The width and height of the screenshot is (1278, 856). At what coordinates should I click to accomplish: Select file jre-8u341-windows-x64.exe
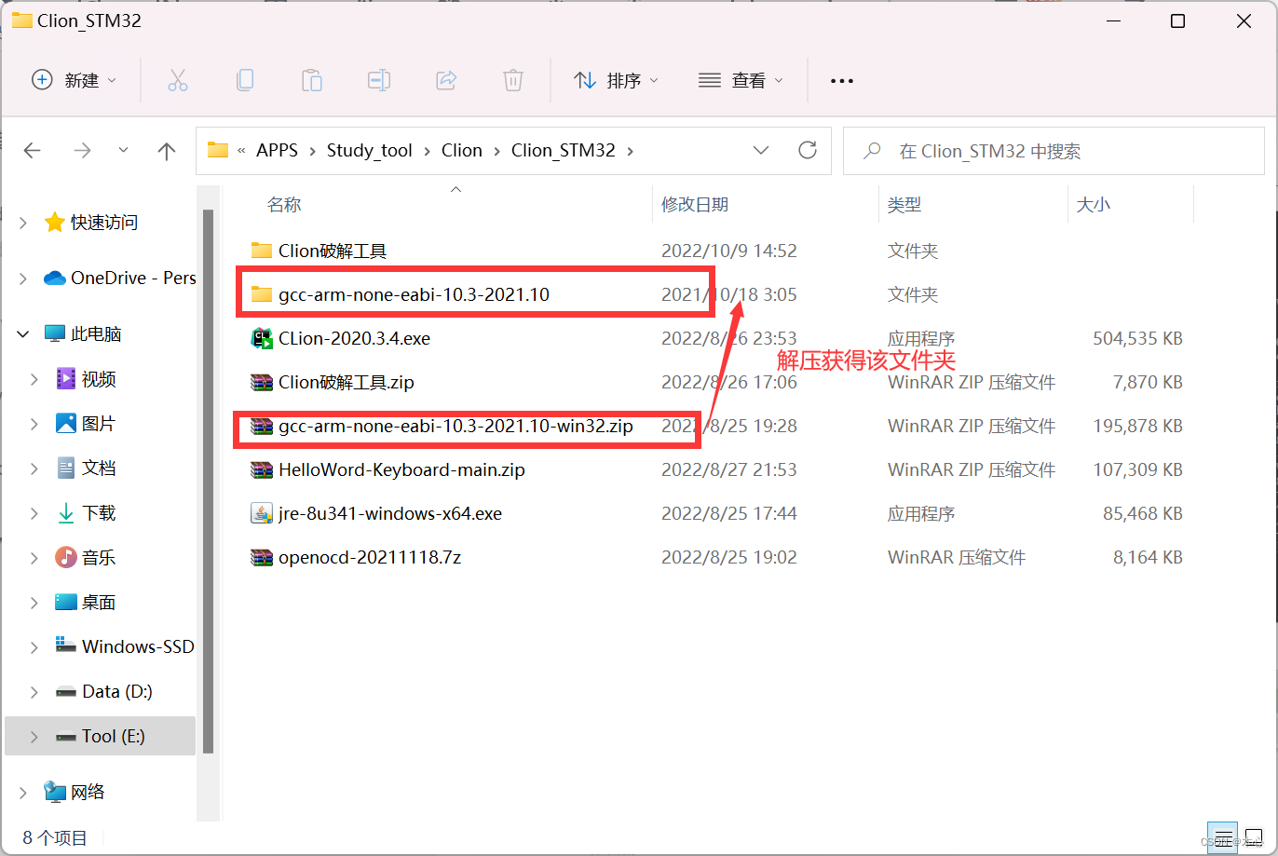click(390, 513)
